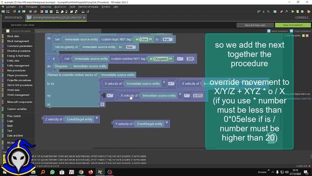Screen dimensions: 312x176
Task: Open the File menu
Action: tap(20, 7)
